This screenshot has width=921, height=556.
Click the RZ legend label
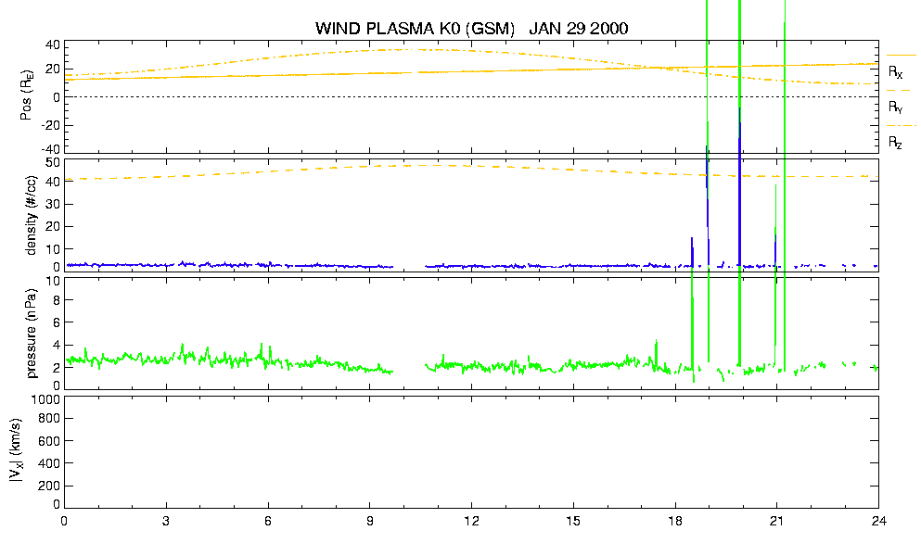(x=896, y=142)
